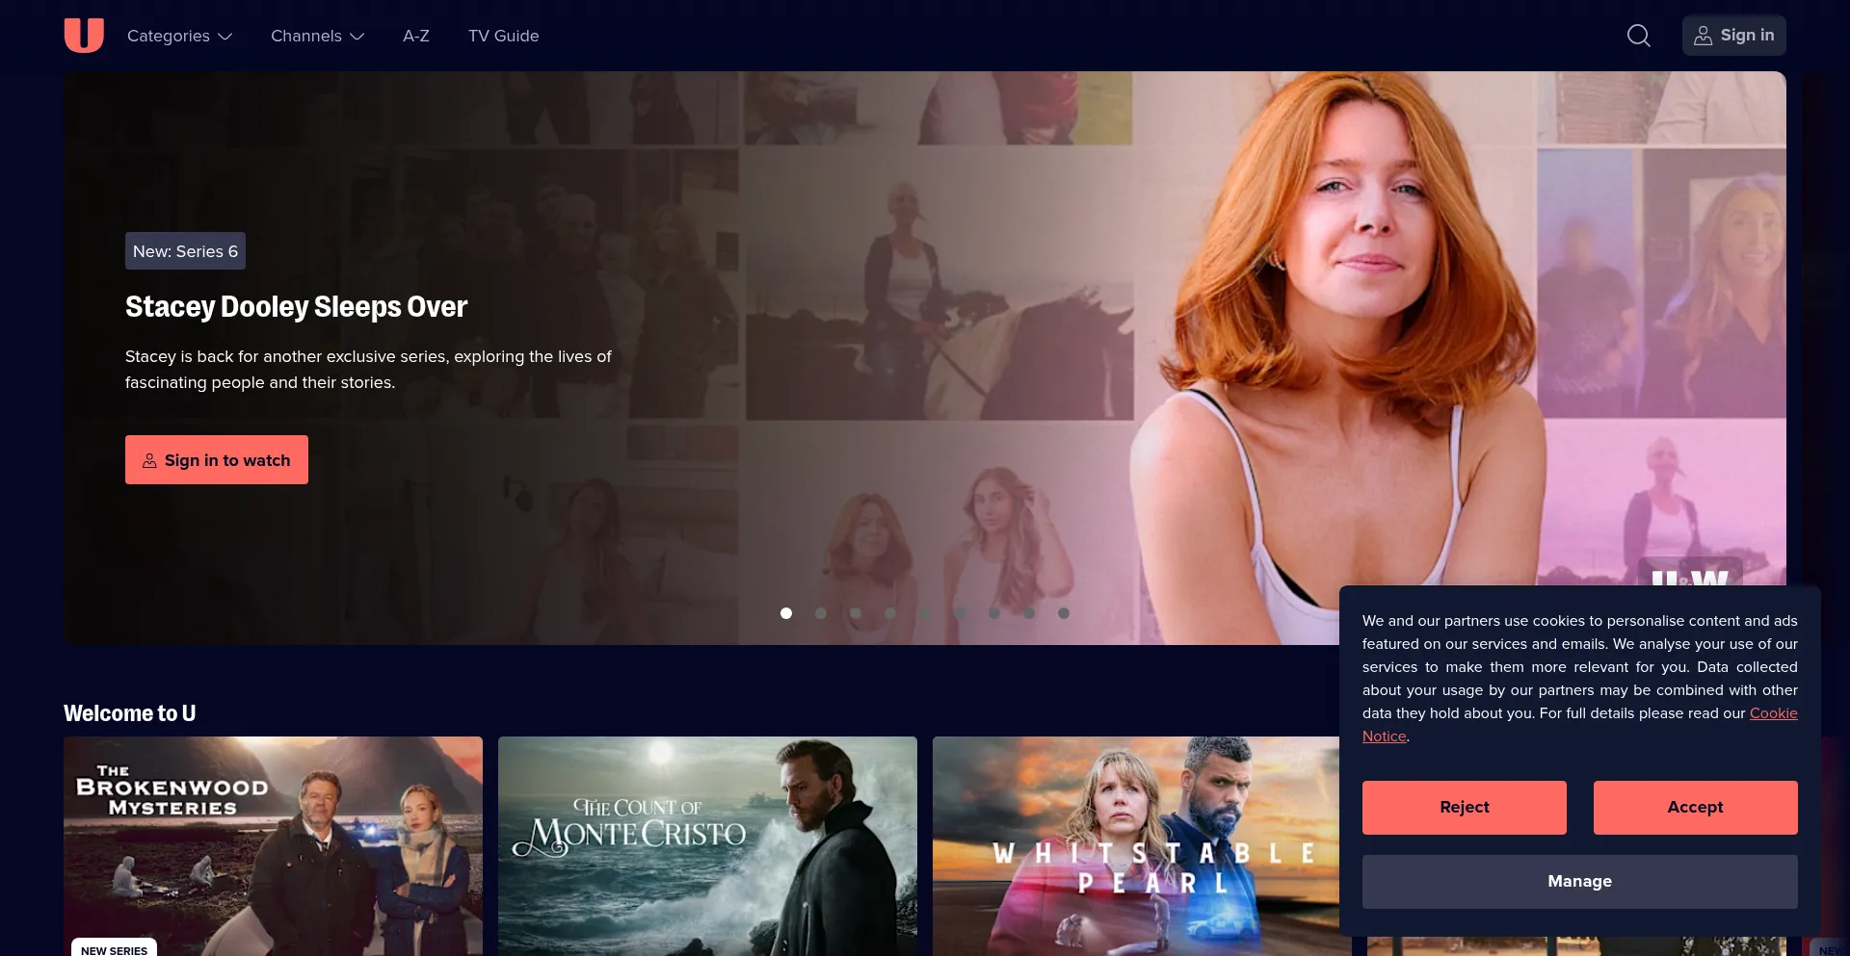Click the NEW SERIES badge on Brokenwood

coord(114,948)
